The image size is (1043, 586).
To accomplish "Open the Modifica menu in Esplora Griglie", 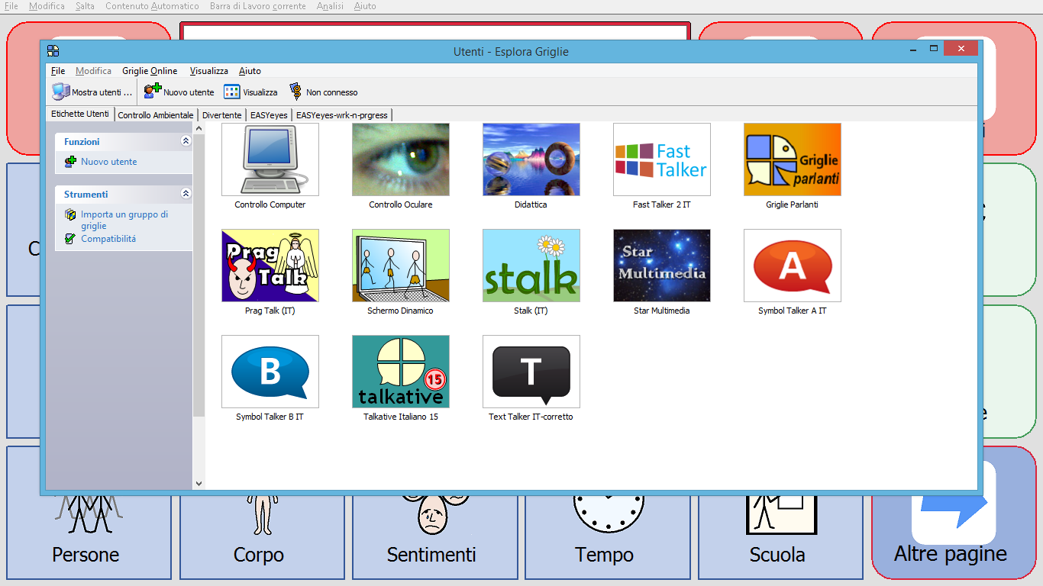I will pos(93,71).
